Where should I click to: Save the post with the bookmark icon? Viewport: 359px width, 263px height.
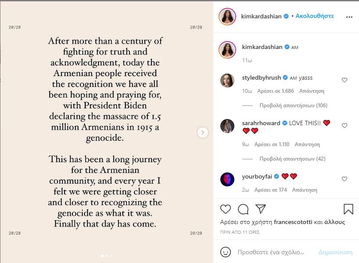click(x=348, y=209)
